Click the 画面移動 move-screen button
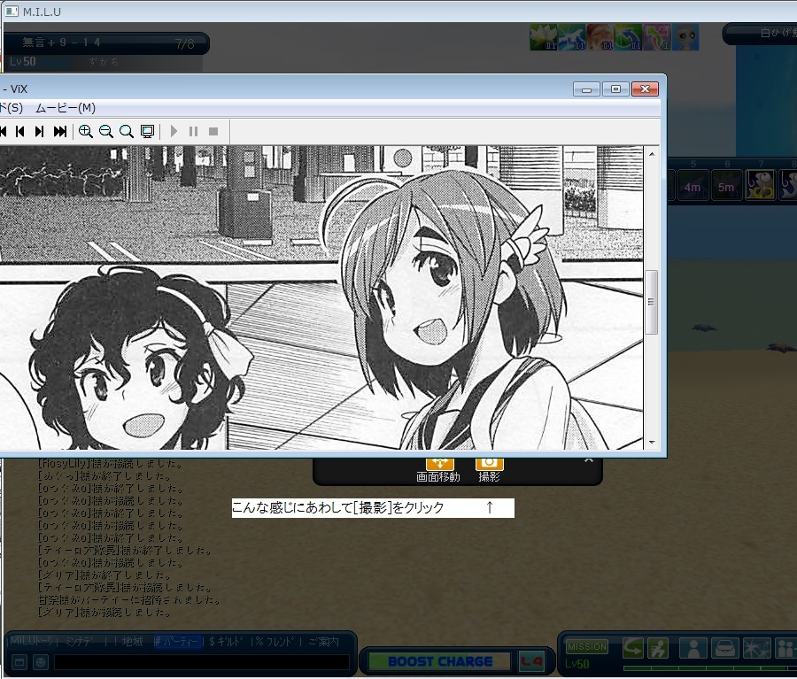This screenshot has height=679, width=797. (x=438, y=469)
